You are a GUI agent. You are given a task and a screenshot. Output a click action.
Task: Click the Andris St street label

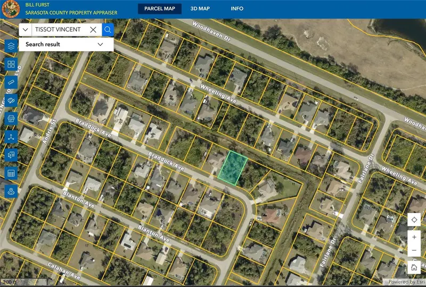(x=50, y=132)
